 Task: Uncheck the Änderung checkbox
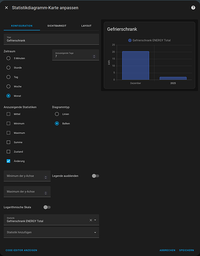coord(8,161)
